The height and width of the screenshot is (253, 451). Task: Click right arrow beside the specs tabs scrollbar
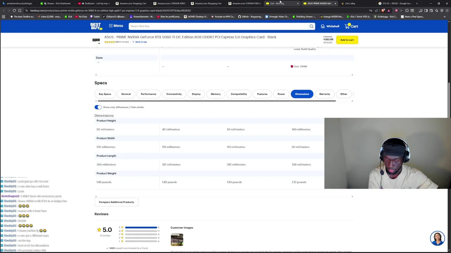352,101
